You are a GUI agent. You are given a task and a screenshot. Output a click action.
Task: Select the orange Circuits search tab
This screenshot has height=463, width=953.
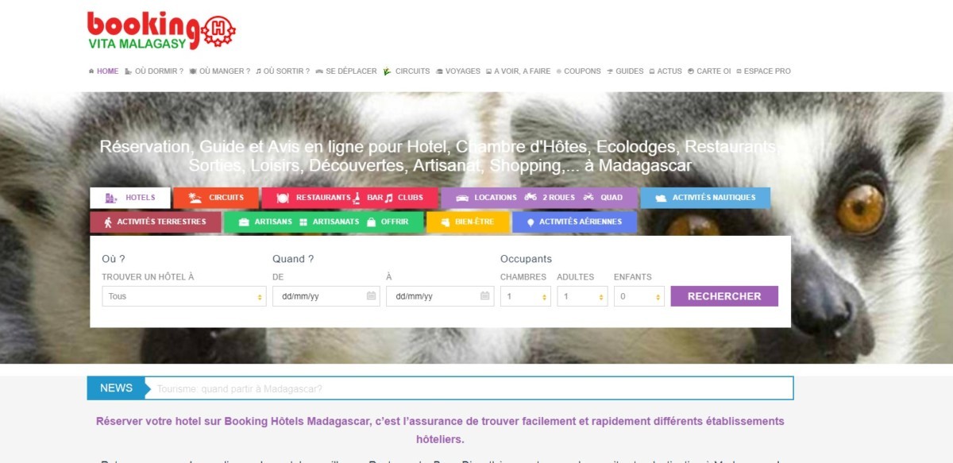coord(216,198)
